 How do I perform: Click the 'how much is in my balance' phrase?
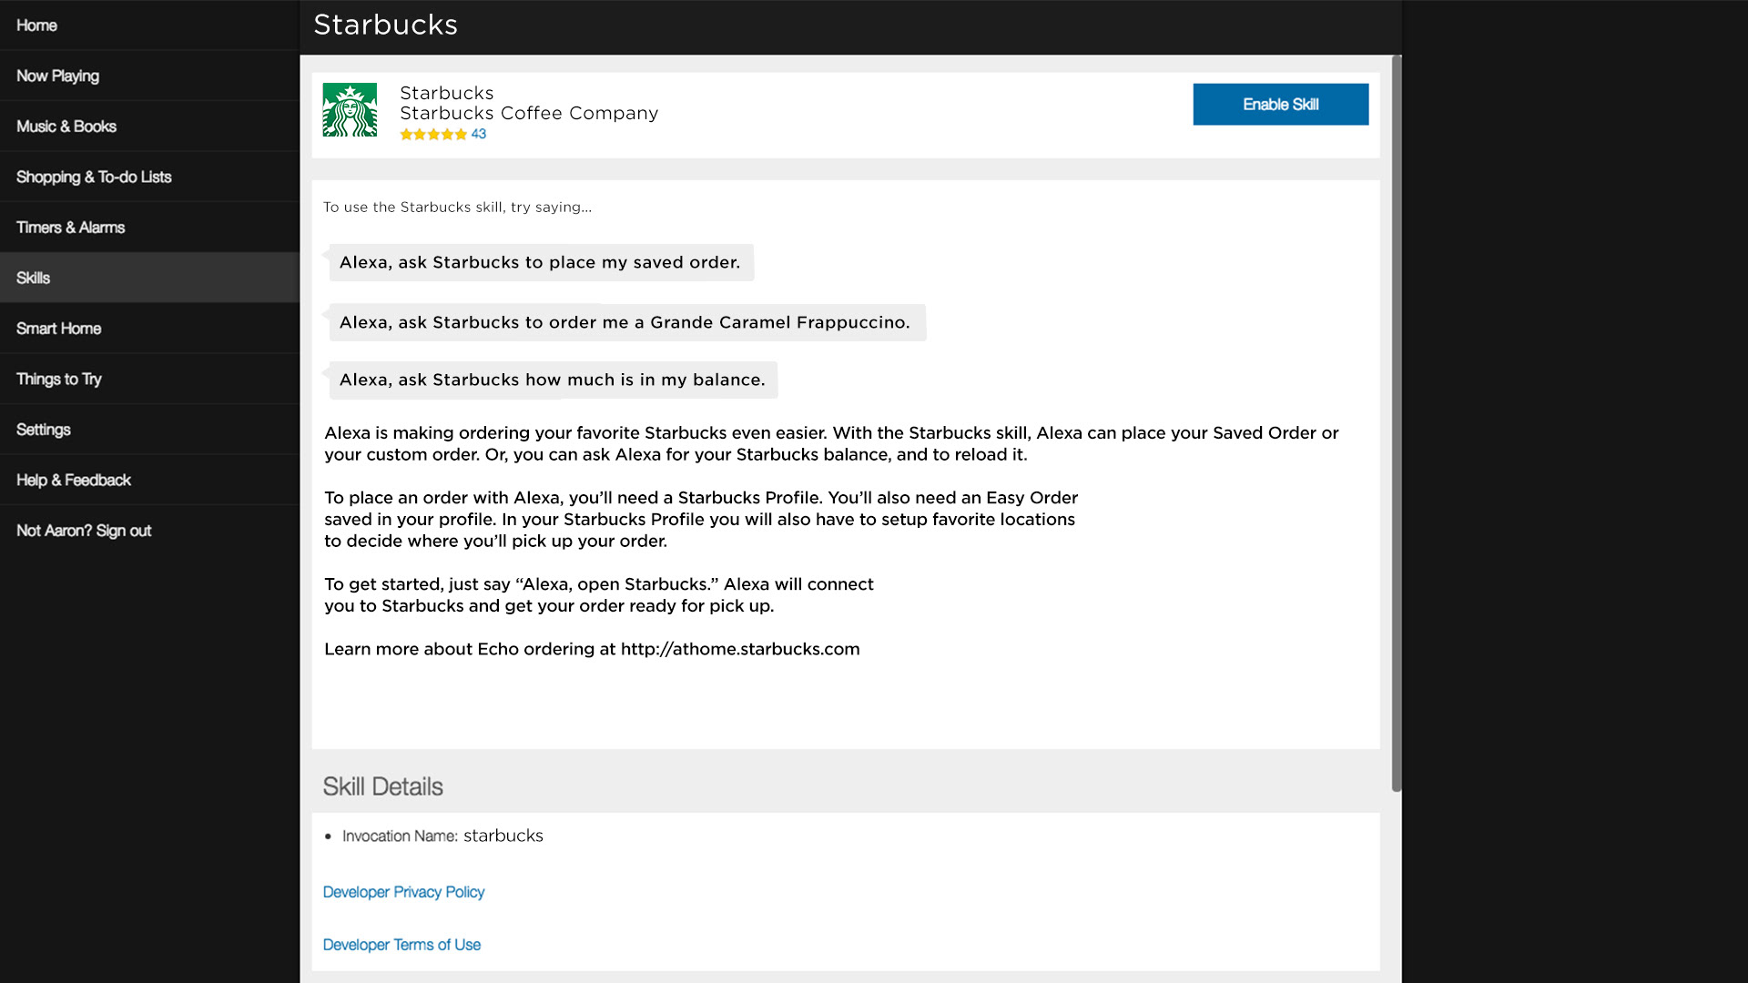coord(553,380)
